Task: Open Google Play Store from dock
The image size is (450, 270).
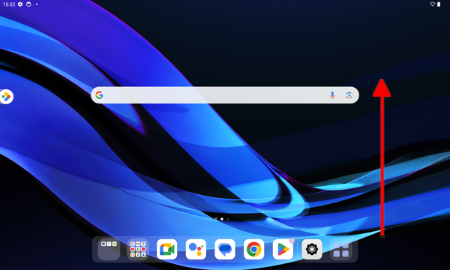Action: (283, 249)
